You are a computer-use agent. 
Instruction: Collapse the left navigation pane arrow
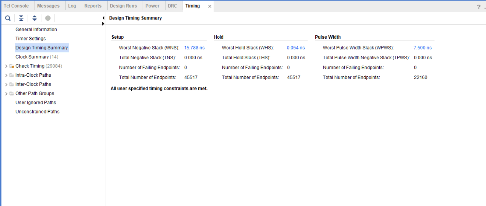click(x=103, y=18)
